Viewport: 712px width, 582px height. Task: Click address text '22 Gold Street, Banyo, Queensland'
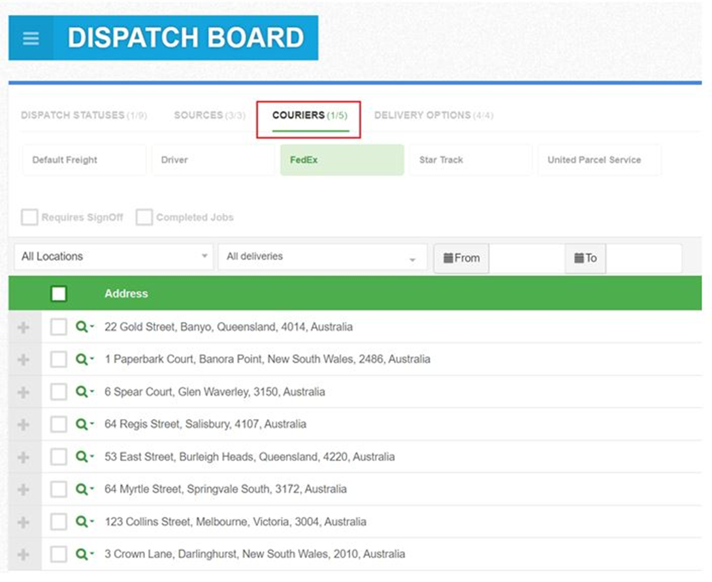point(190,327)
